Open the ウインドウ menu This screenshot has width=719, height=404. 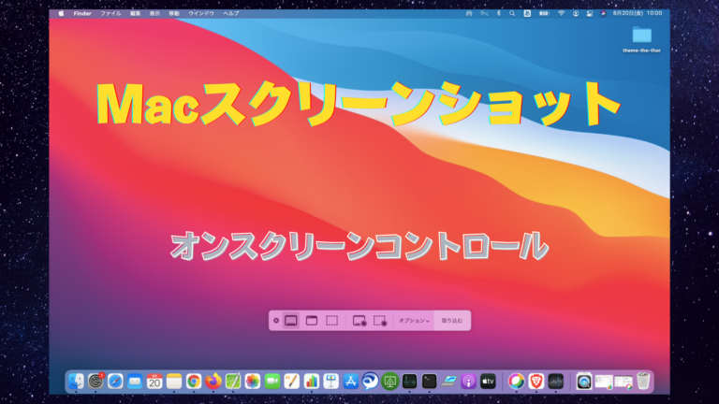click(x=201, y=13)
